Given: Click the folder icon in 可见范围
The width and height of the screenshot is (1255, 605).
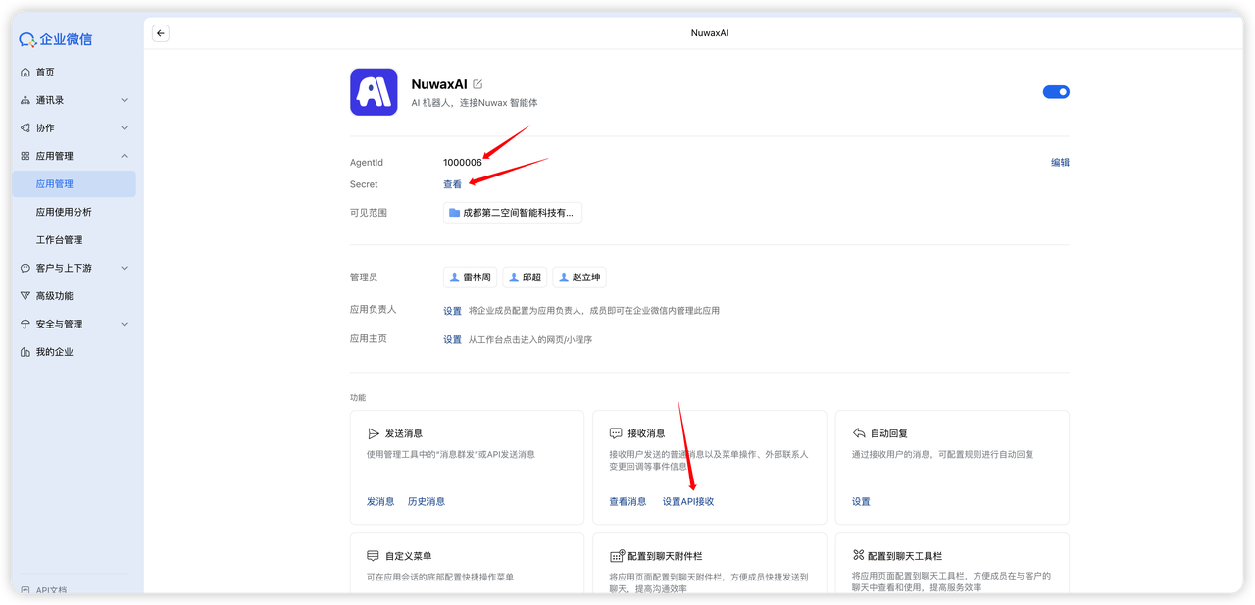Looking at the screenshot, I should (454, 213).
